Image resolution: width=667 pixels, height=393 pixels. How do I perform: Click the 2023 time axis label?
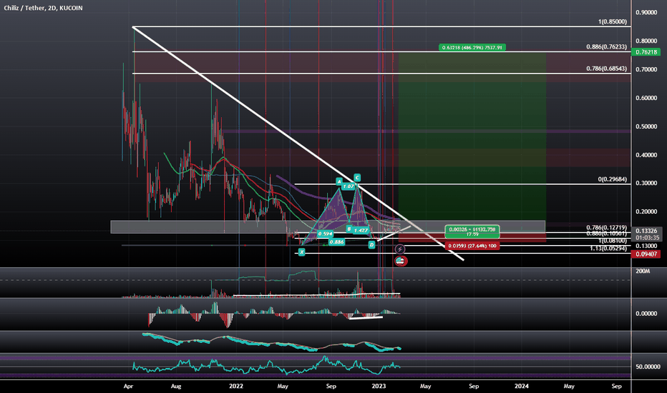coord(379,386)
